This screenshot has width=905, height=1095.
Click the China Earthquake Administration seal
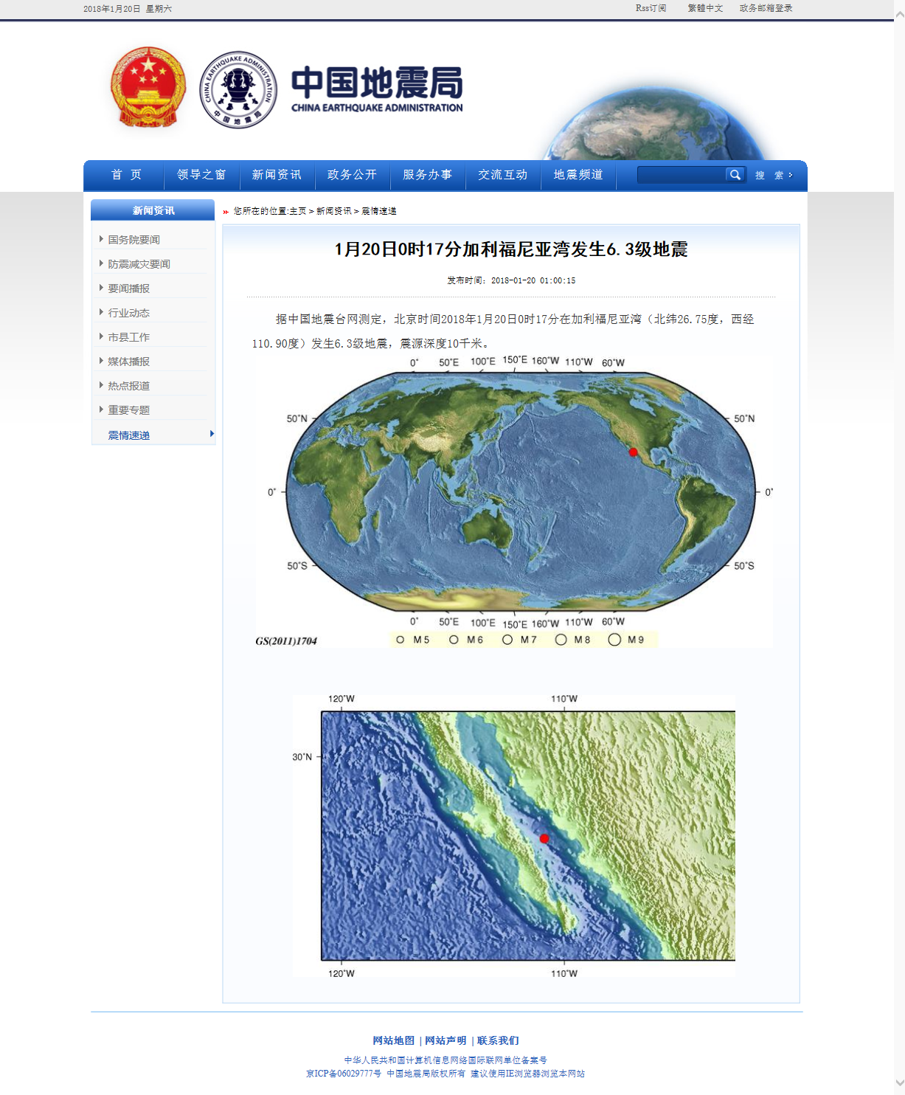tap(238, 90)
